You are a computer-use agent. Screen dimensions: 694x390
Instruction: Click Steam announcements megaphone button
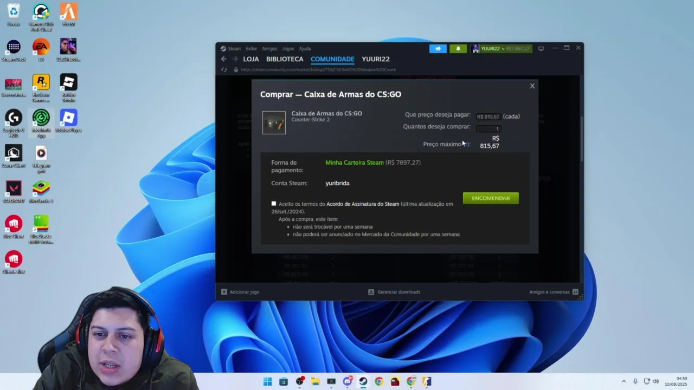[x=438, y=49]
